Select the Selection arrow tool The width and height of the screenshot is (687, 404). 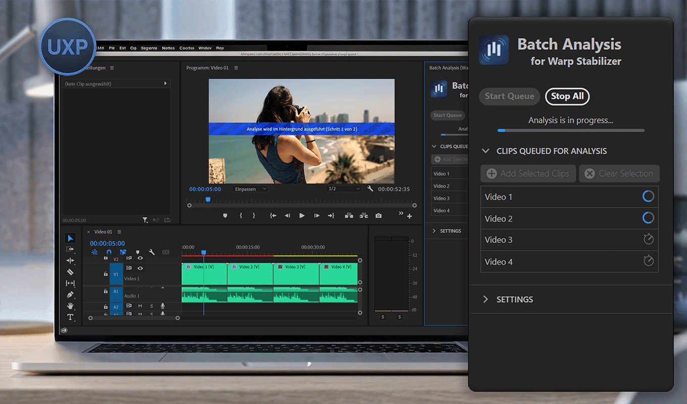pyautogui.click(x=70, y=238)
